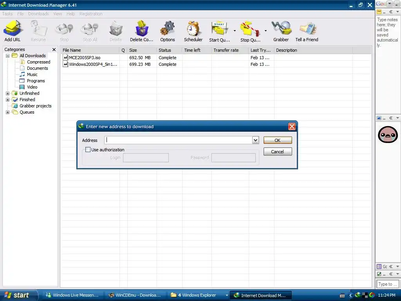Screen dimensions: 401x301
Task: Sort by the Size column header
Action: point(142,50)
